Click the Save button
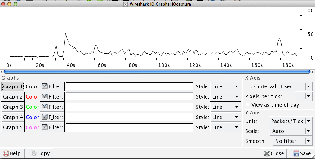The image size is (315, 159). (x=302, y=154)
